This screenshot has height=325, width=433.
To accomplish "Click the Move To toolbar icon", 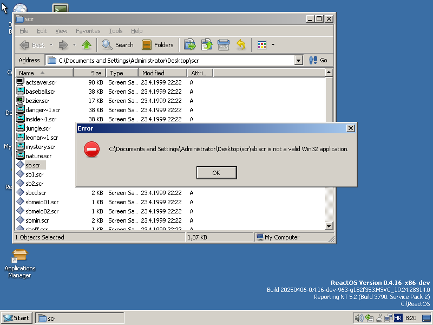I will [x=190, y=45].
